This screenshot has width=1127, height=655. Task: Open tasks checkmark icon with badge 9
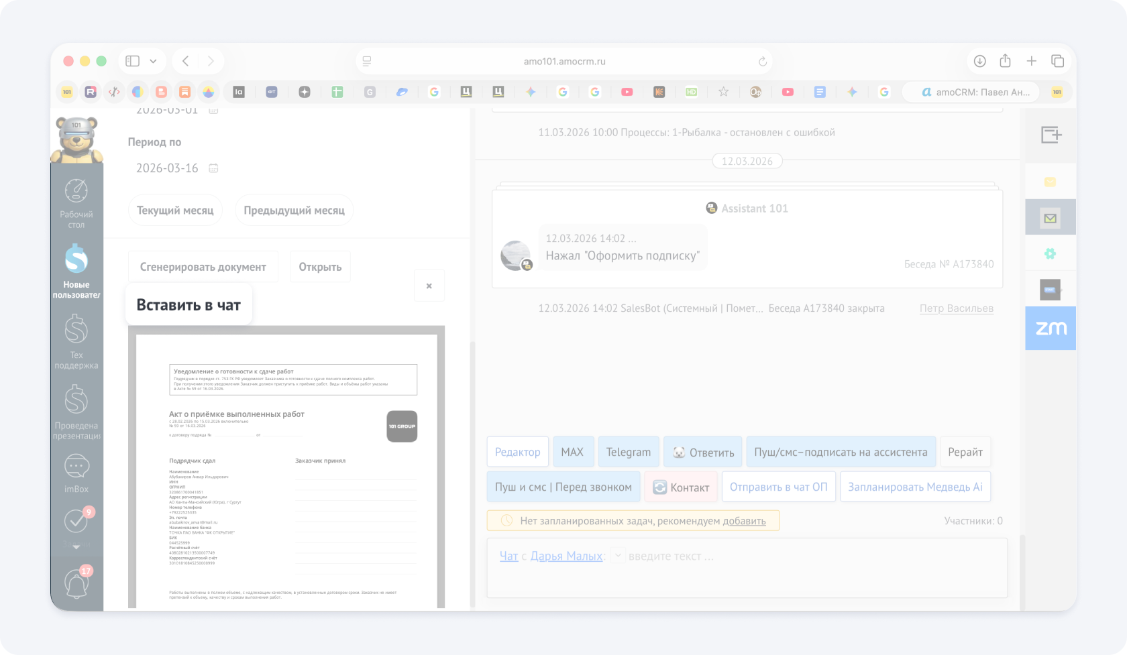(76, 521)
